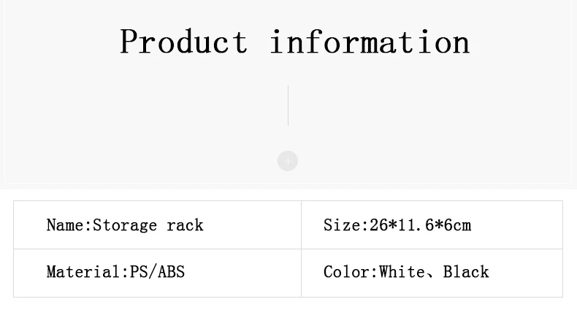Select the "Size:26*11.6*6cm" table cell
Screen dimensions: 577x310
click(x=432, y=225)
